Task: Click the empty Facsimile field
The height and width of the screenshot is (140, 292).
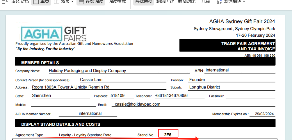Action: point(250,96)
